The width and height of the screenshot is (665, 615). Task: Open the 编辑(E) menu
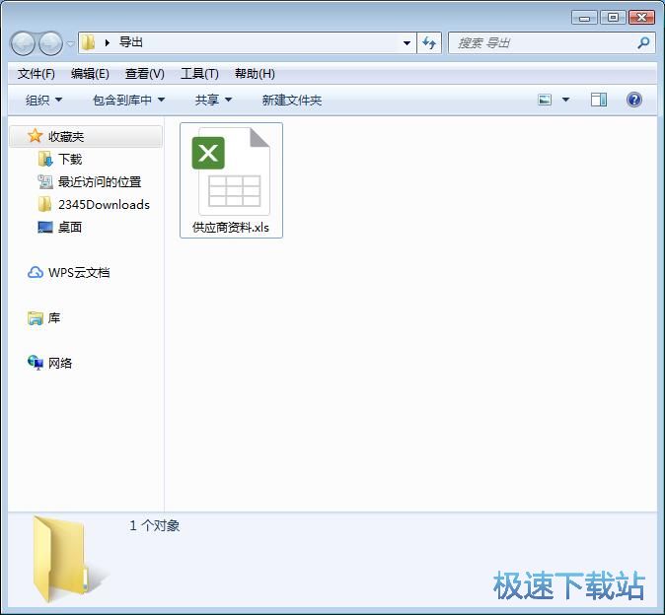[x=90, y=74]
